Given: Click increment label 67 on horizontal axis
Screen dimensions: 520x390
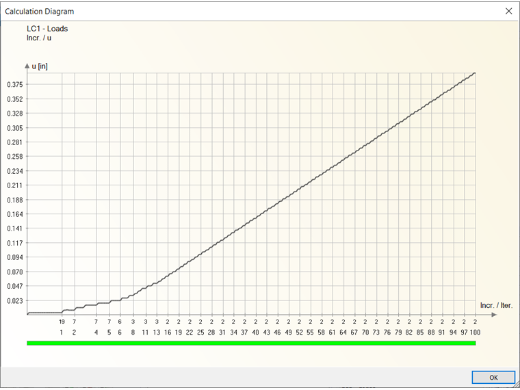Looking at the screenshot, I should tap(354, 333).
